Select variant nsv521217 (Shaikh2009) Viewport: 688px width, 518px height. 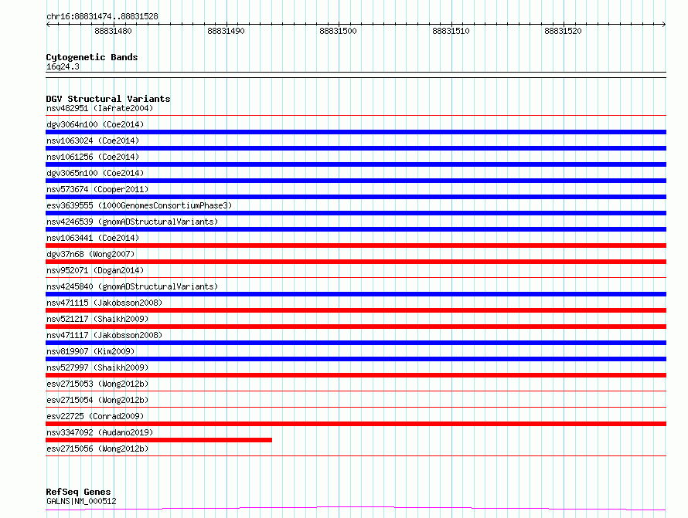(97, 319)
